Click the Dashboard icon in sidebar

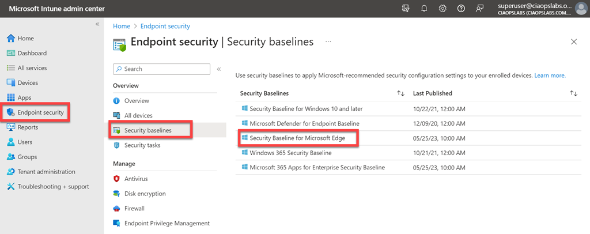pyautogui.click(x=10, y=53)
